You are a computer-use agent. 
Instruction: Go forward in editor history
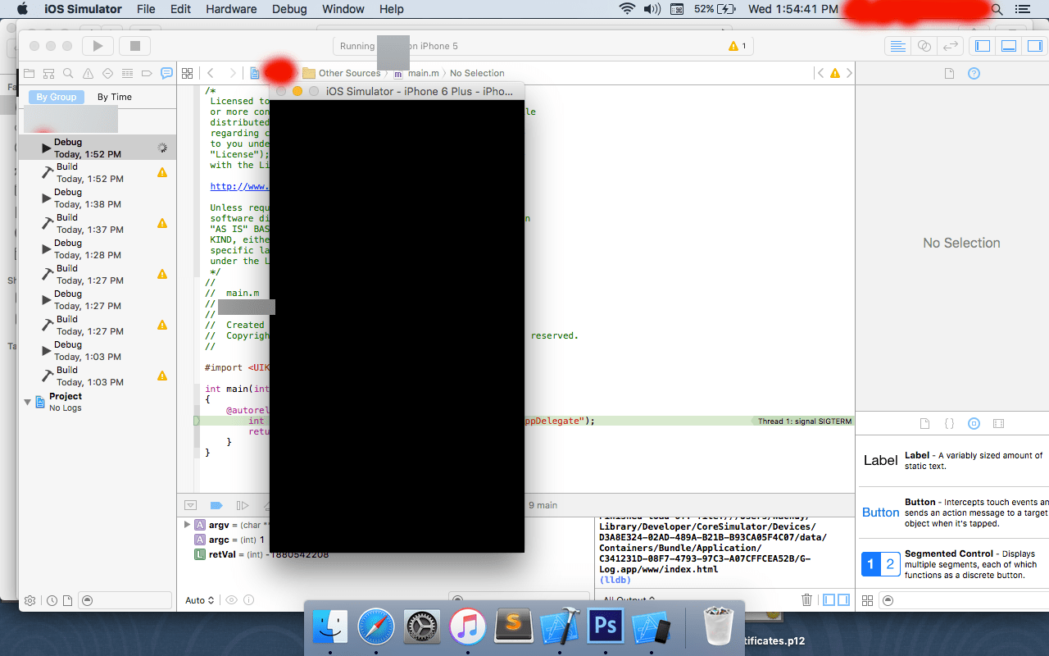(x=233, y=73)
